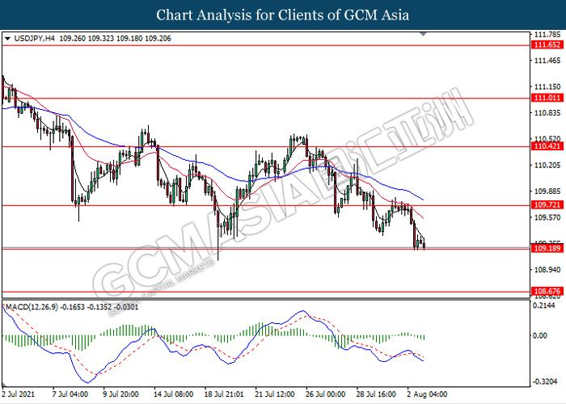The image size is (566, 404).
Task: Click the chart shift marker triangle at the top
Action: pyautogui.click(x=424, y=34)
